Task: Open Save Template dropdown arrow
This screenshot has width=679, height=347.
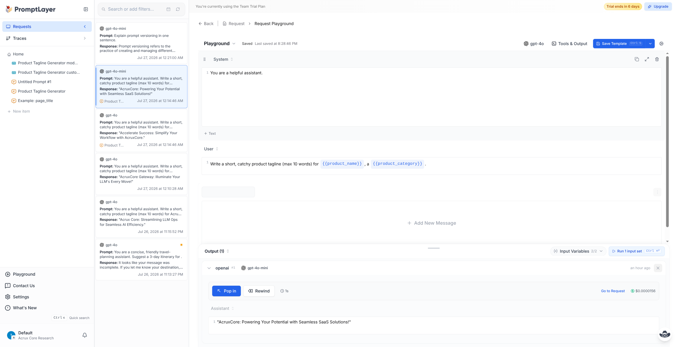Action: click(x=650, y=44)
